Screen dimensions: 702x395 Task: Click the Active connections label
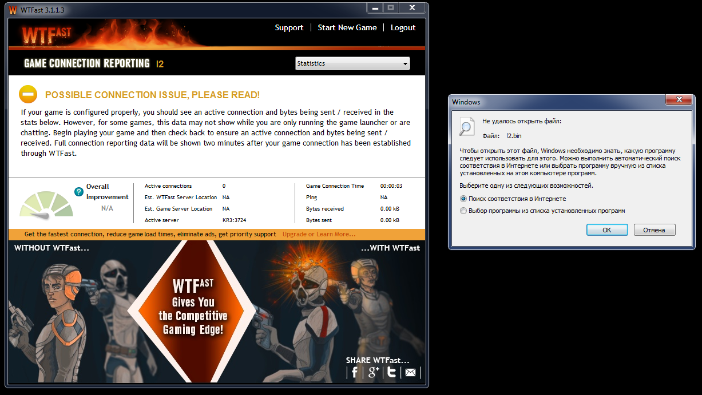(x=168, y=186)
